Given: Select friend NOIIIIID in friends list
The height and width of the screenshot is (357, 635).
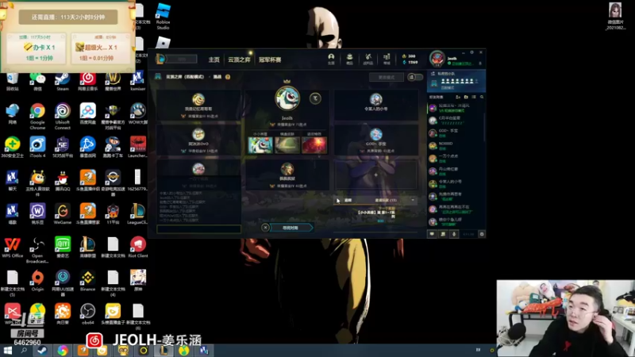Looking at the screenshot, I should click(455, 146).
